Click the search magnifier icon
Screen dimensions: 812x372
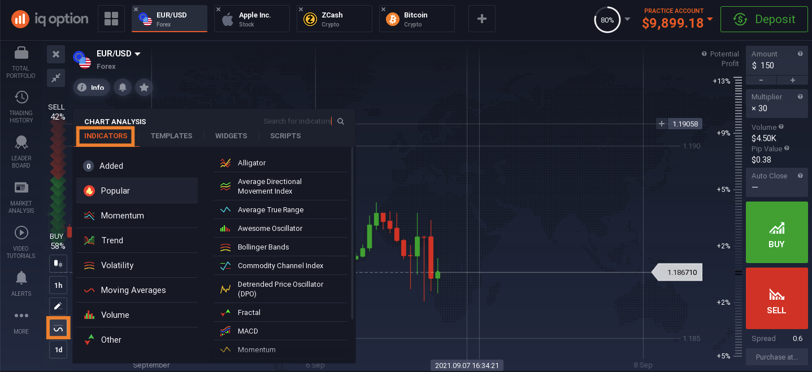pyautogui.click(x=341, y=121)
